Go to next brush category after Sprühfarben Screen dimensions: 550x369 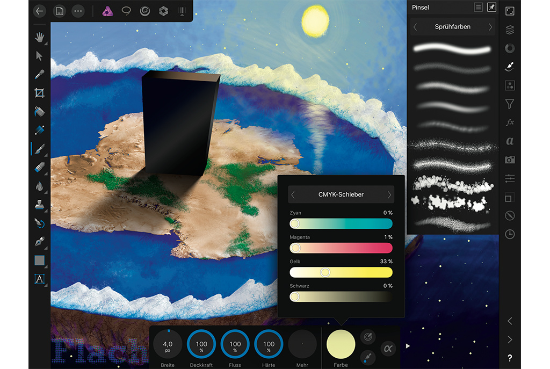coord(490,27)
